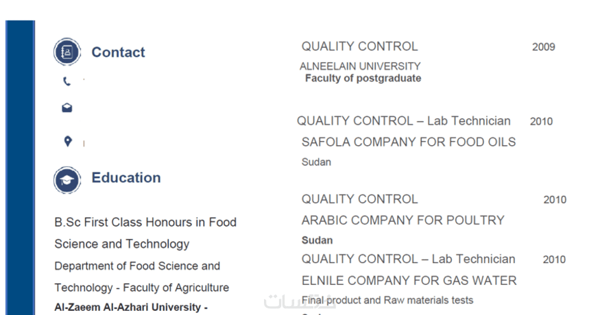Click the Education graduation cap icon

click(x=67, y=180)
